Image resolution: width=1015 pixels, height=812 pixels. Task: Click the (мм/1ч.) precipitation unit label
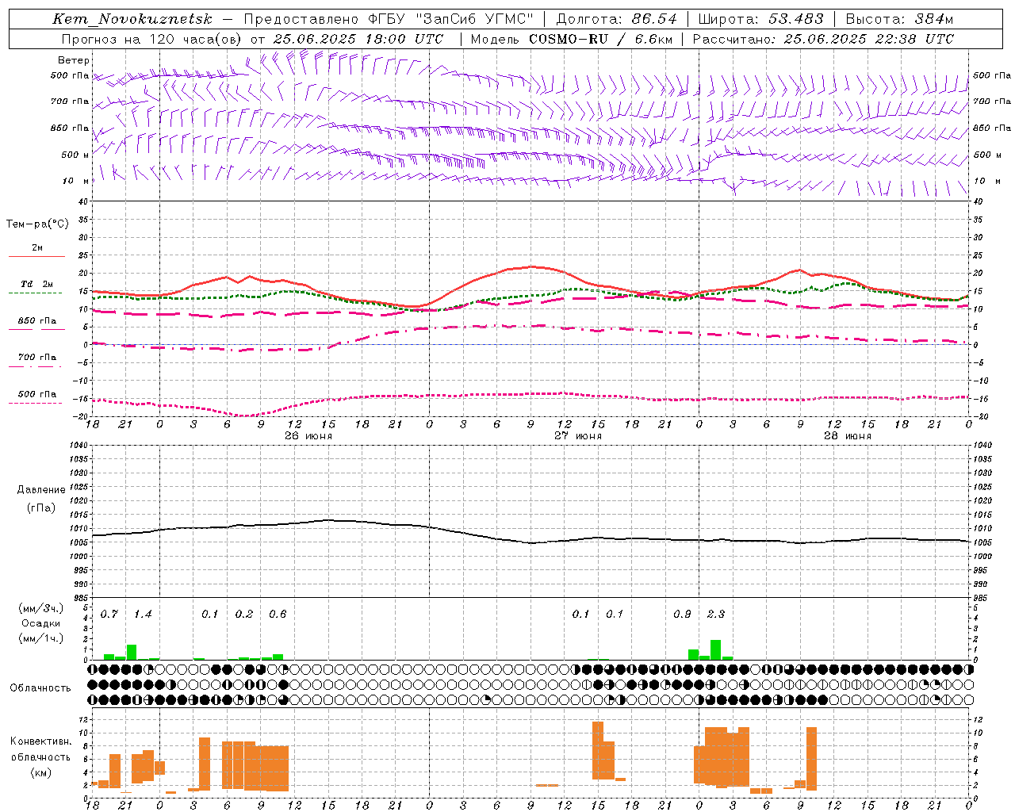coord(40,638)
